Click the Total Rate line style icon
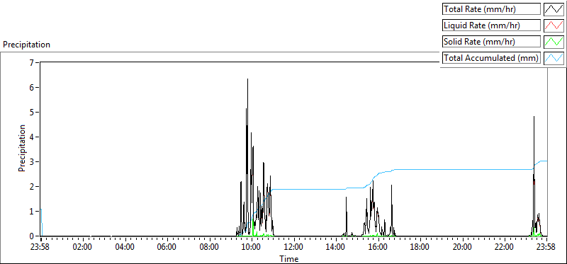The image size is (567, 264). (554, 8)
